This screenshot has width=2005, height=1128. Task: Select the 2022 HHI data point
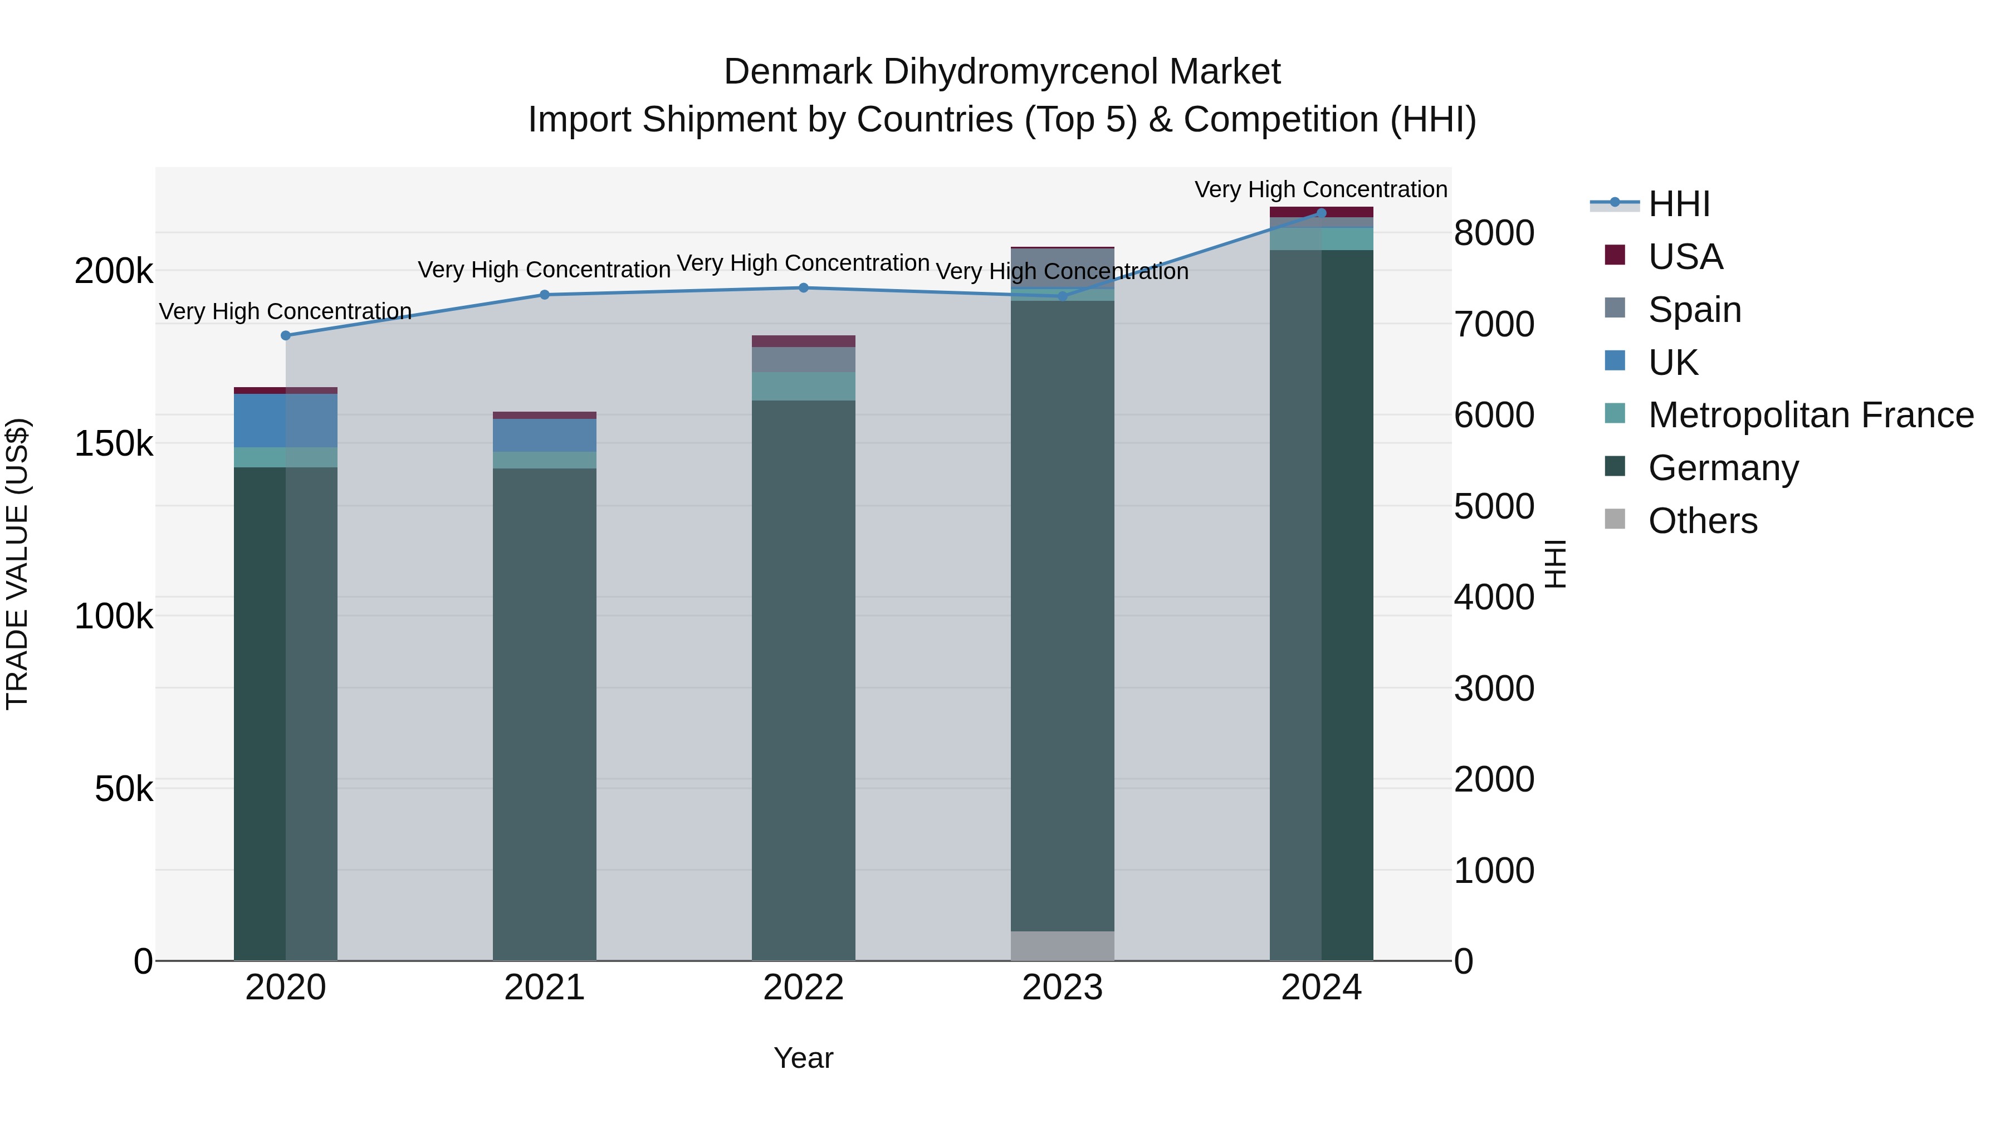(x=804, y=288)
